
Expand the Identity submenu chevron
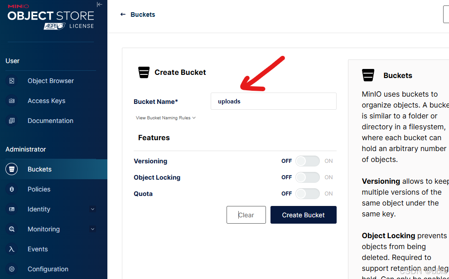pyautogui.click(x=92, y=209)
